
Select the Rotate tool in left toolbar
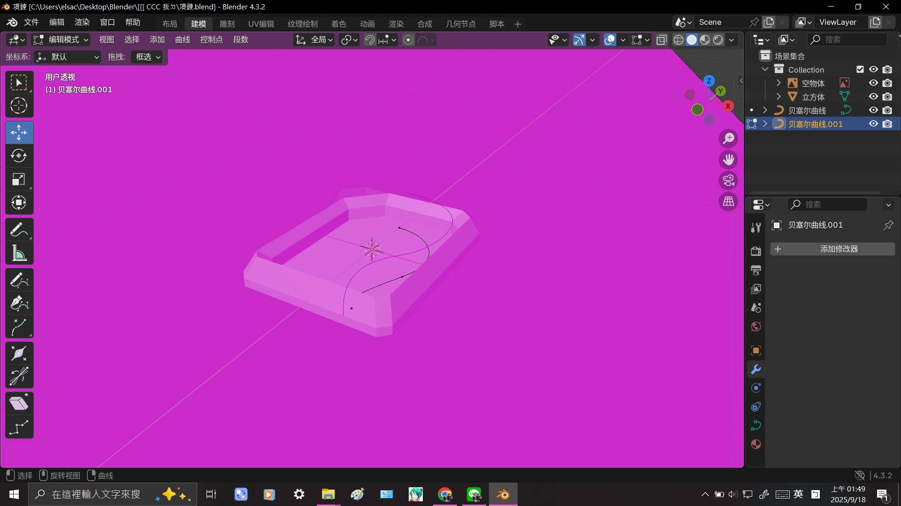[x=19, y=156]
